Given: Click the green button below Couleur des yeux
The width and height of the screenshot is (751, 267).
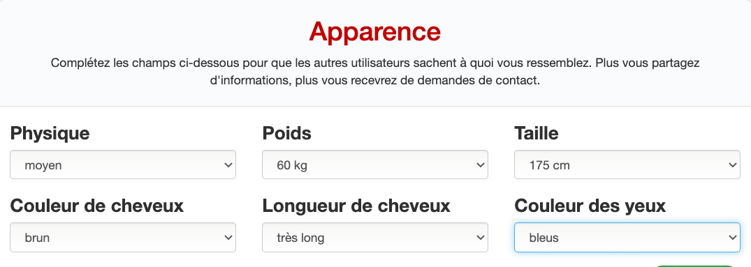Looking at the screenshot, I should pos(695,266).
